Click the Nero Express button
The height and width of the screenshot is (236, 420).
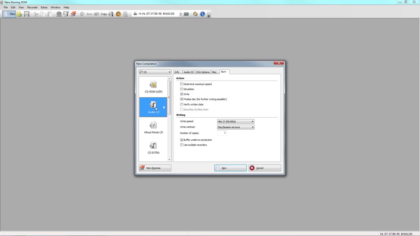click(x=155, y=168)
